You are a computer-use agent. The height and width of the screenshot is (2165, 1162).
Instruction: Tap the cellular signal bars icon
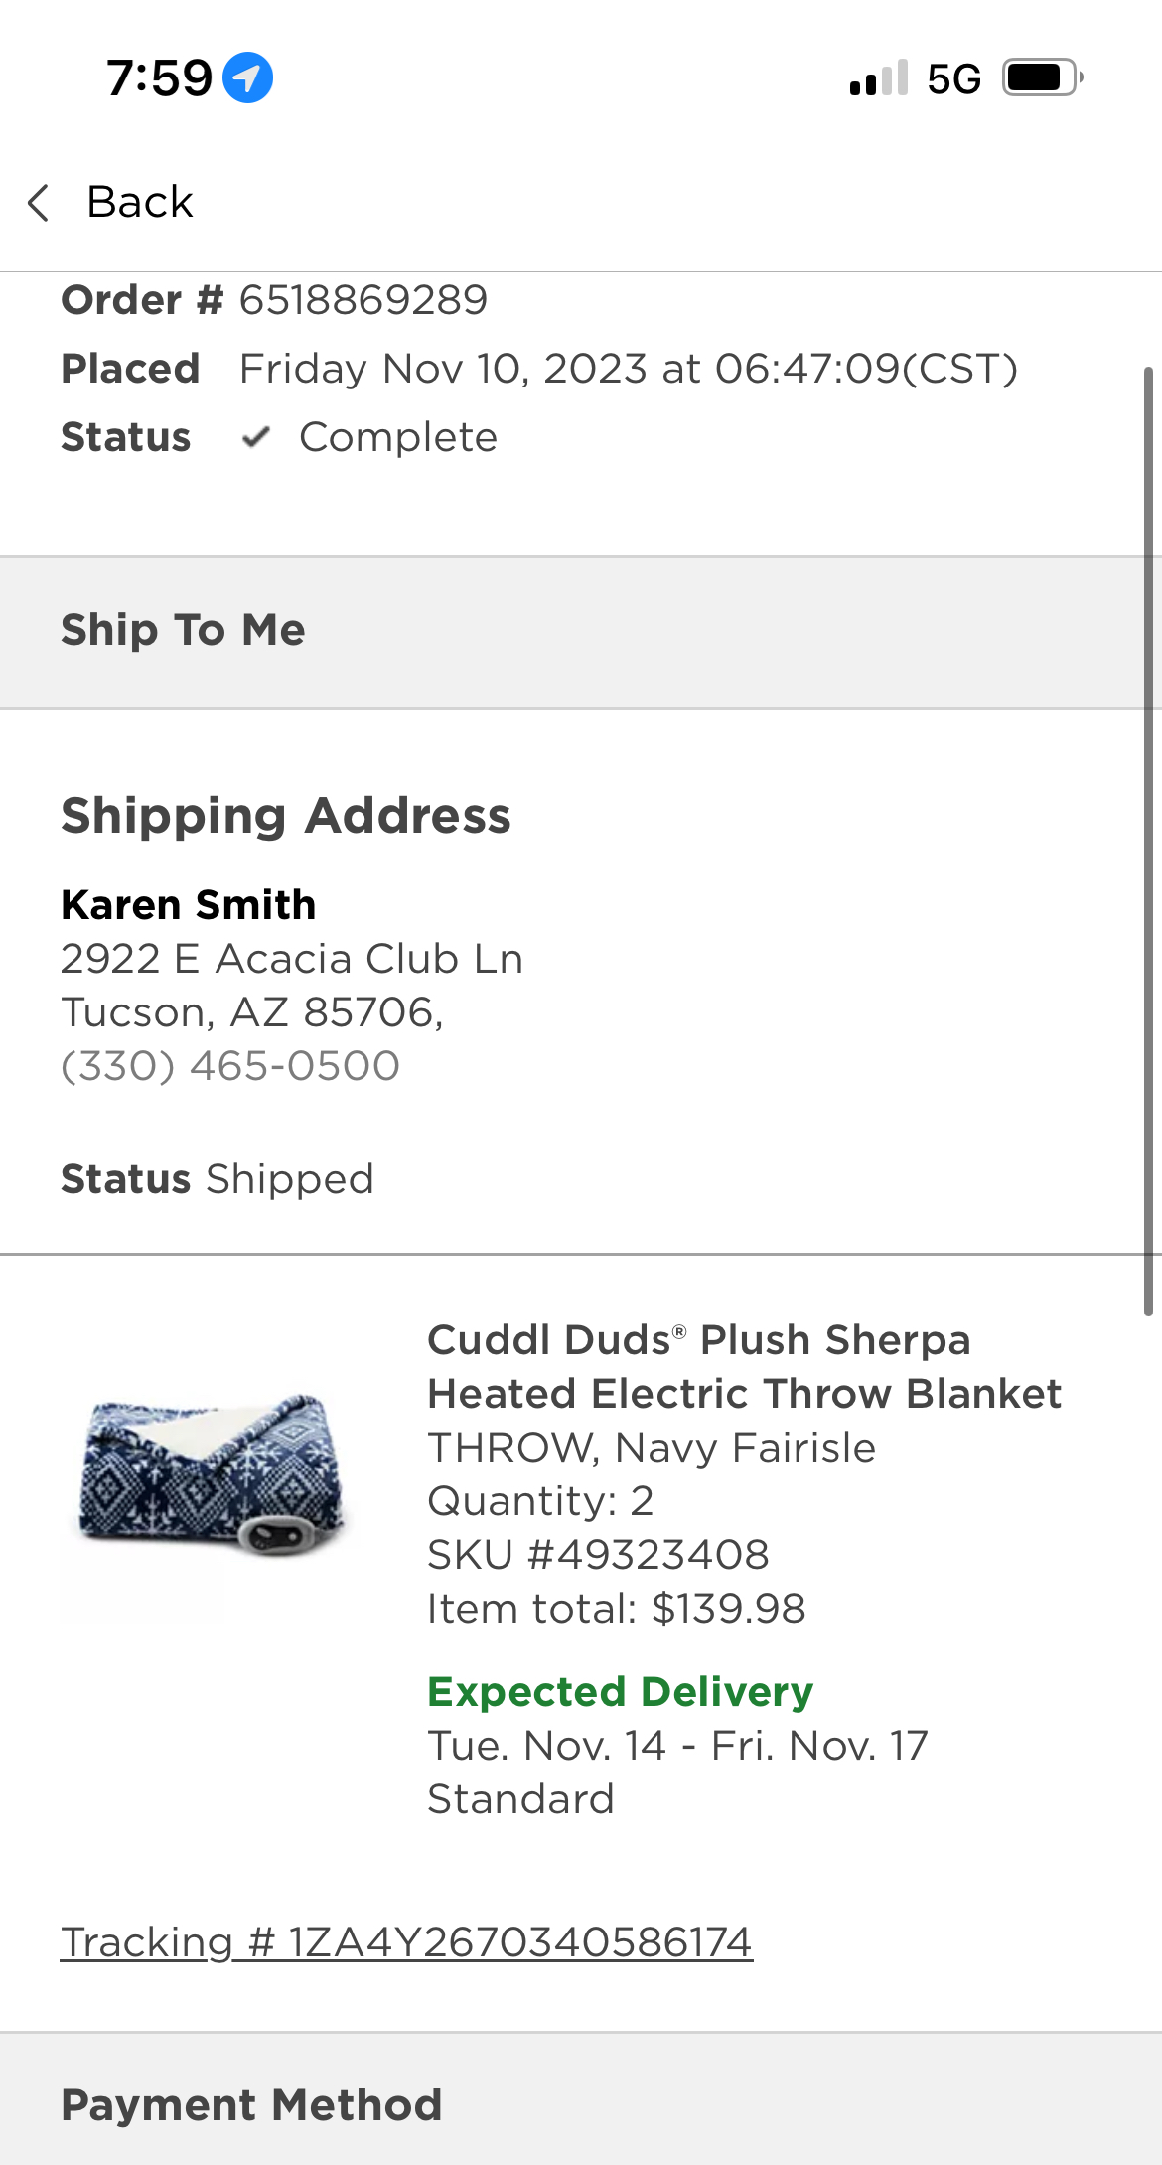click(x=879, y=77)
